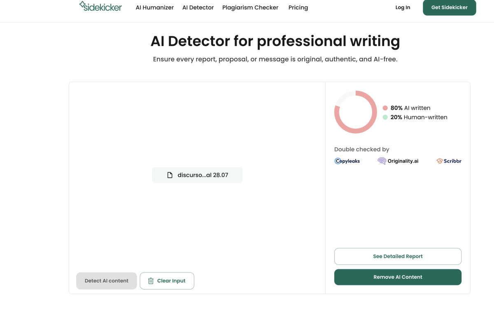494x313 pixels.
Task: Open the AI Humanizer page
Action: click(x=155, y=7)
